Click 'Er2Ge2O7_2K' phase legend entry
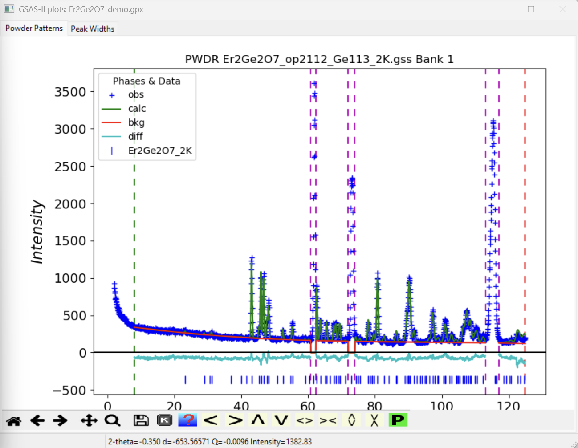The image size is (578, 448). tap(160, 151)
